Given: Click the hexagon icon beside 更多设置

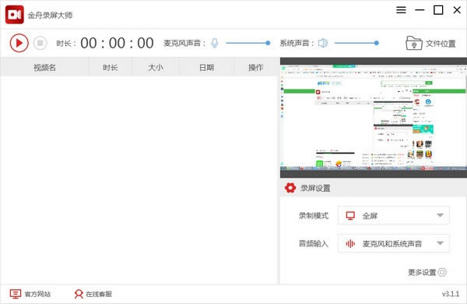Looking at the screenshot, I should (x=442, y=272).
